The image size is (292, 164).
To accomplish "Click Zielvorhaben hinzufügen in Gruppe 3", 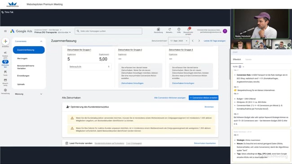I will [x=183, y=83].
